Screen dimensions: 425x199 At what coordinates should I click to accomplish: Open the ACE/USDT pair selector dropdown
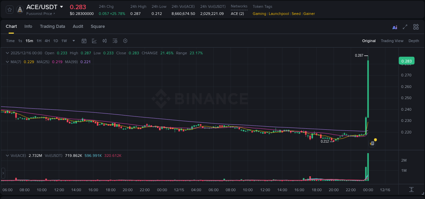tap(61, 7)
